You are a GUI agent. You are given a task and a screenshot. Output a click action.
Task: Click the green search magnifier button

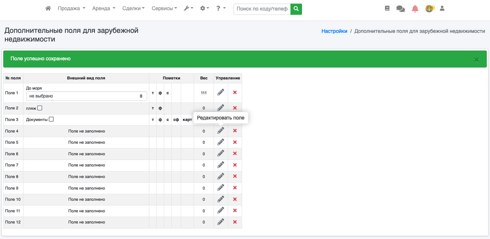point(296,9)
